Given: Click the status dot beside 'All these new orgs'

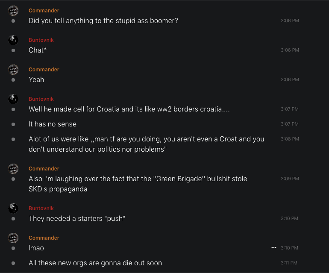Looking at the screenshot, I should (x=13, y=263).
